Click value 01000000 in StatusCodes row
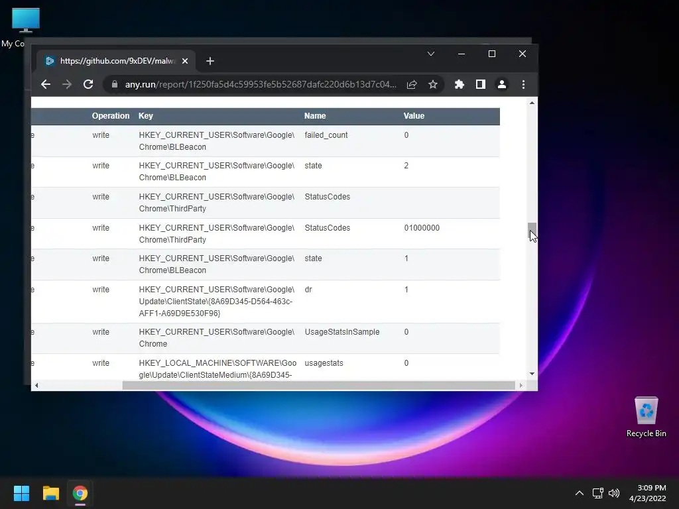Image resolution: width=679 pixels, height=509 pixels. click(x=422, y=228)
